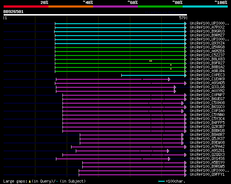Click the arrowhead ending the UniRef100_C0PEC3 bar
This screenshot has width=231, height=184.
pos(186,76)
